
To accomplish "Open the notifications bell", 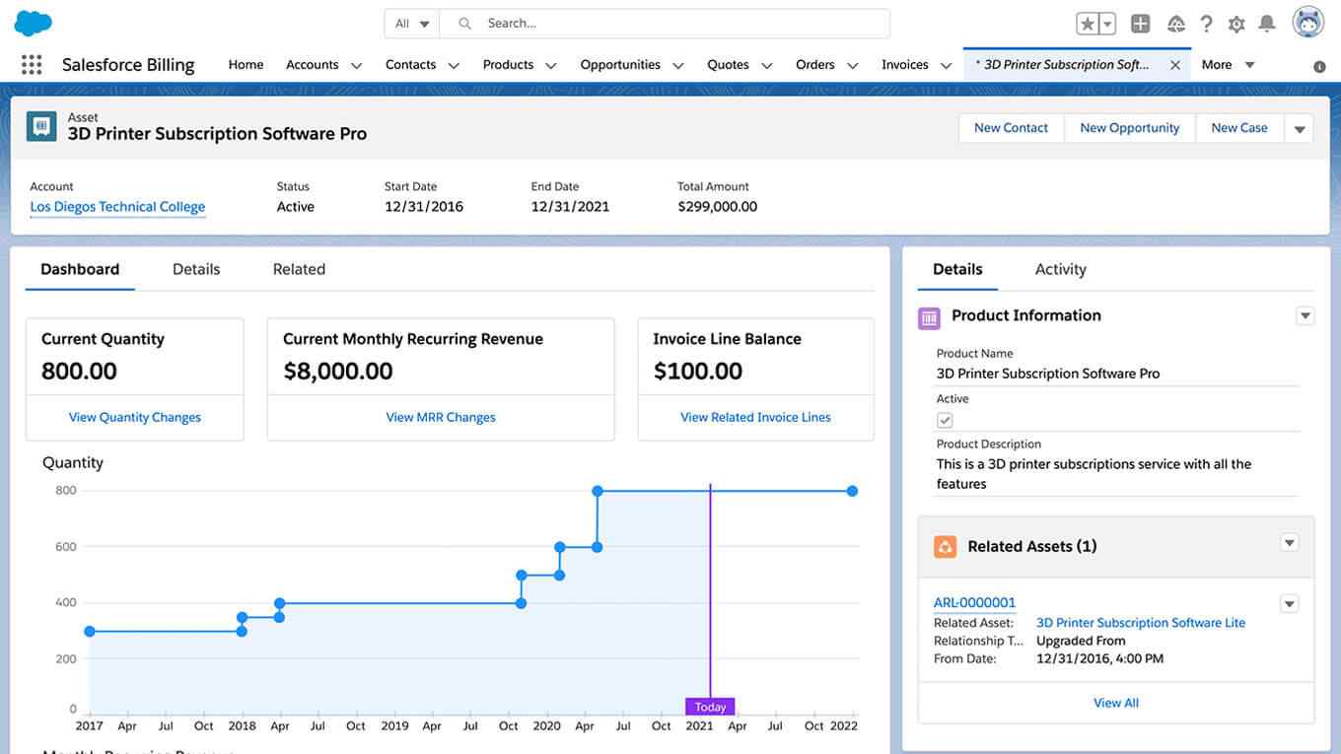I will tap(1267, 24).
